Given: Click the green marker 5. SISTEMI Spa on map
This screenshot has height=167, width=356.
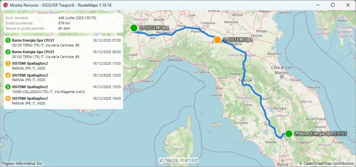Looking at the screenshot, I should 134,28.
